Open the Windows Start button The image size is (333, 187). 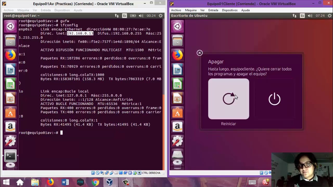coord(6,182)
